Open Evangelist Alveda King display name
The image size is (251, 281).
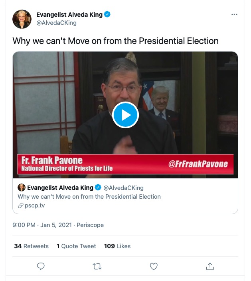coord(69,15)
